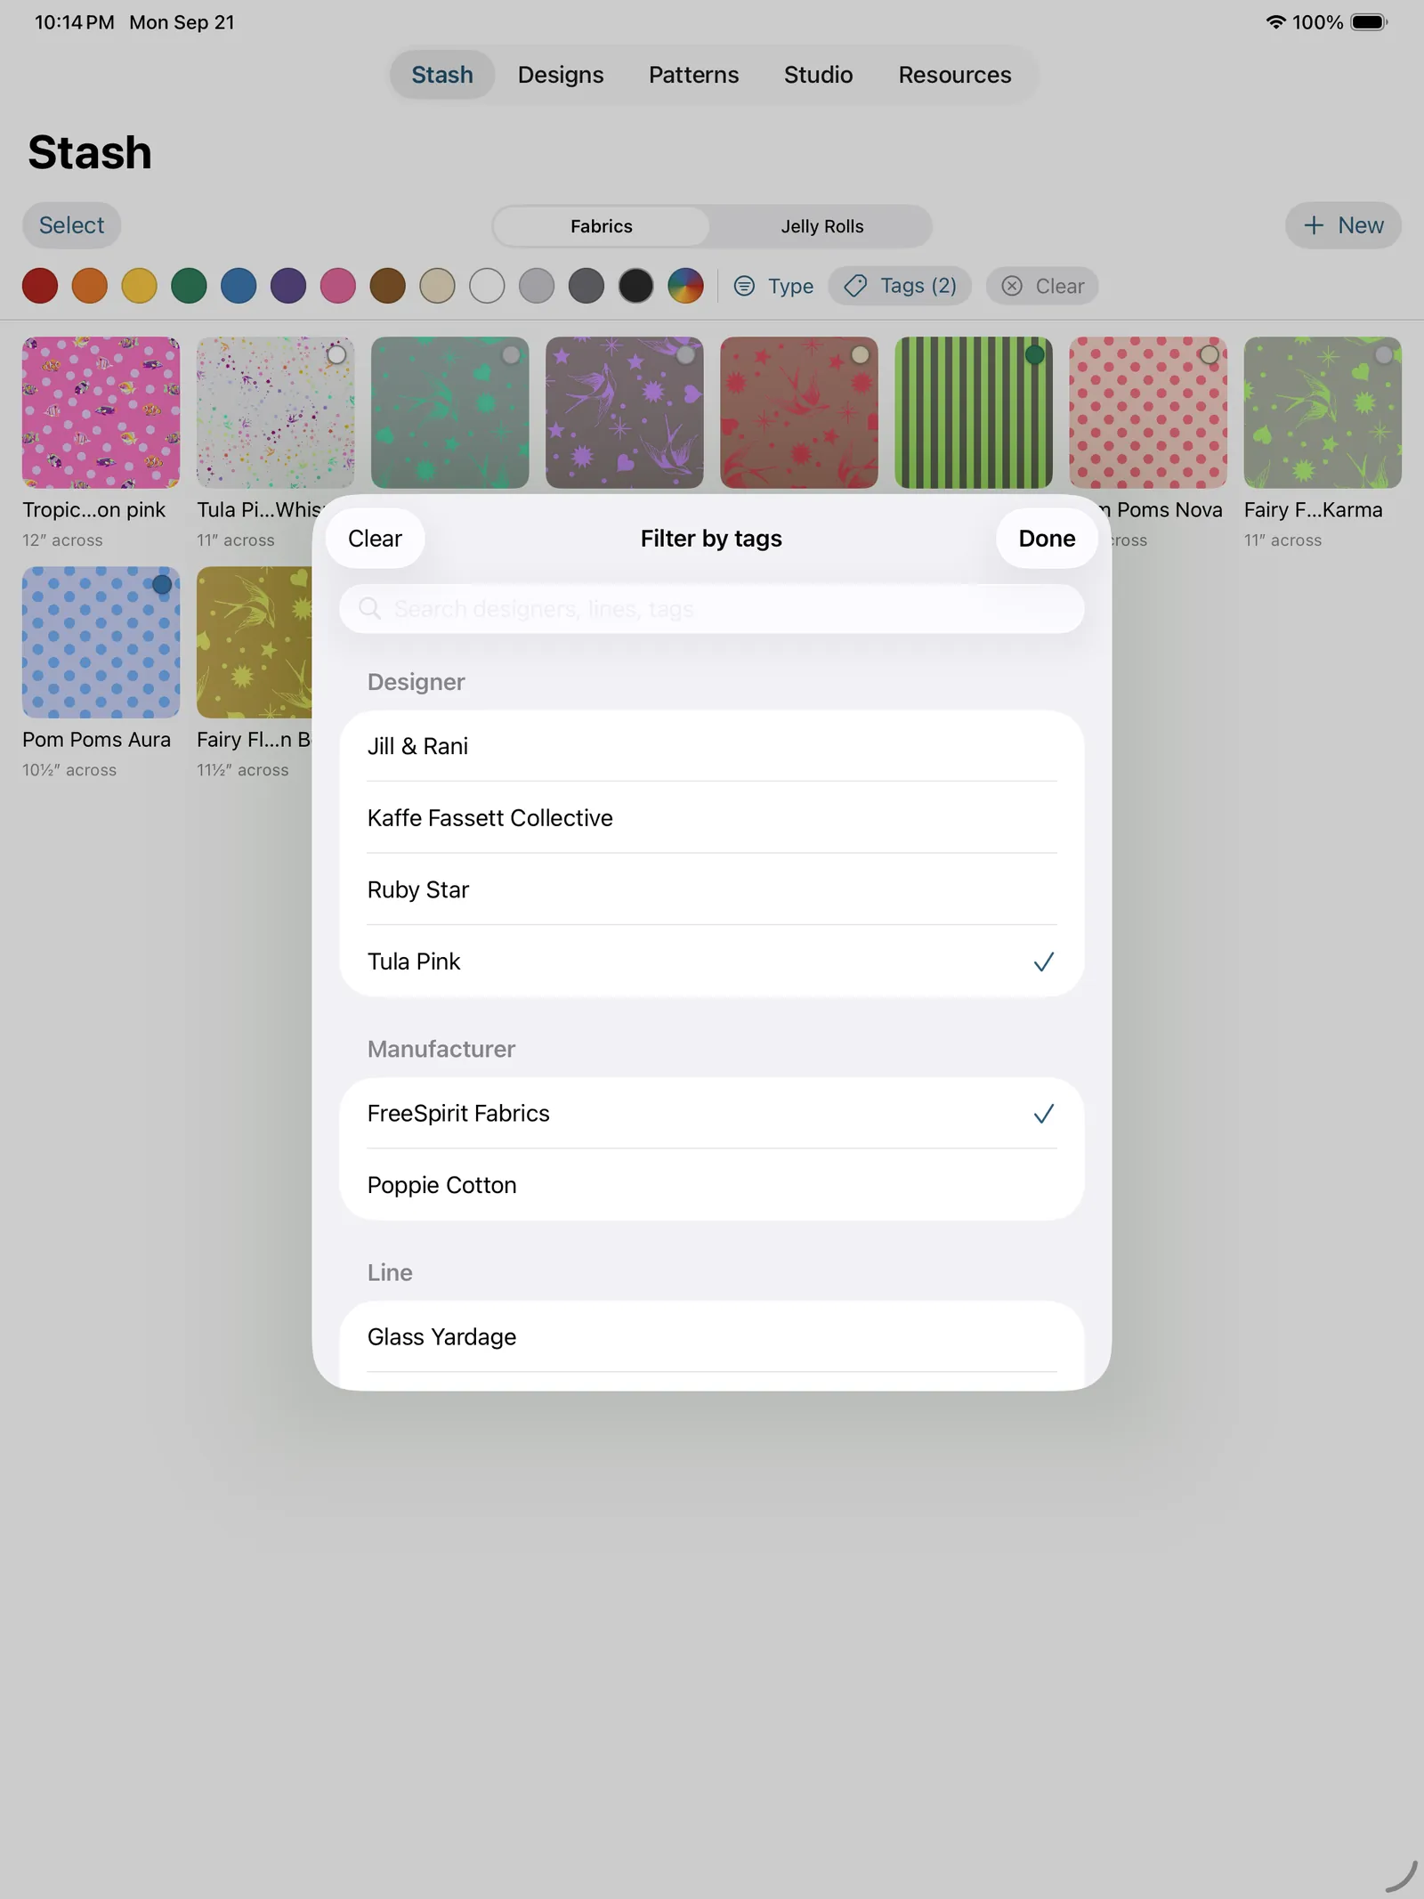Toggle the Kaffe Fassett Collective tag
The width and height of the screenshot is (1424, 1899).
click(712, 817)
